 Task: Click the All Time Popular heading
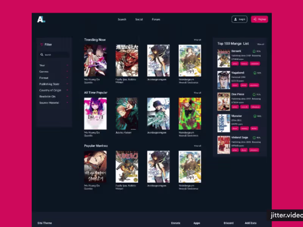(x=96, y=93)
